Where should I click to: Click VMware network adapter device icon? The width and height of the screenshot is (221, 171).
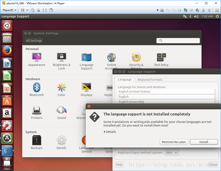tap(186, 10)
